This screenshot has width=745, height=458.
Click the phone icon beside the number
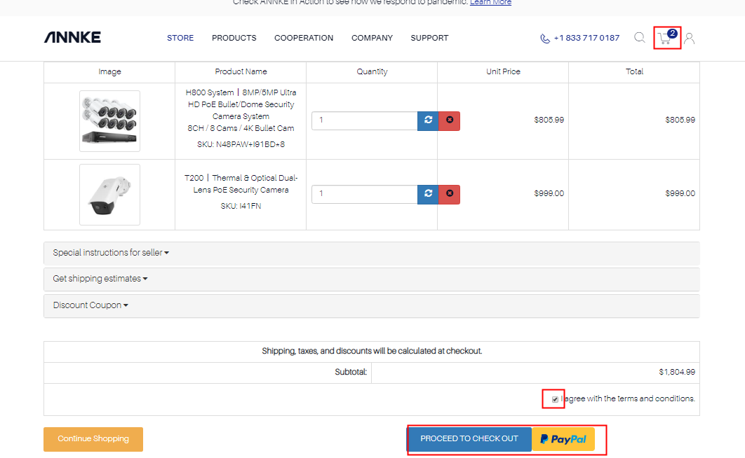pyautogui.click(x=545, y=39)
